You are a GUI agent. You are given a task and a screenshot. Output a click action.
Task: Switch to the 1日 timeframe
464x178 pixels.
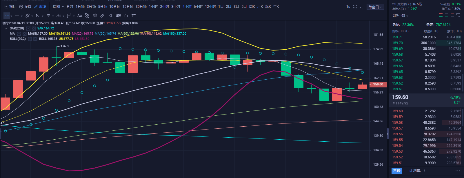[x=221, y=7]
